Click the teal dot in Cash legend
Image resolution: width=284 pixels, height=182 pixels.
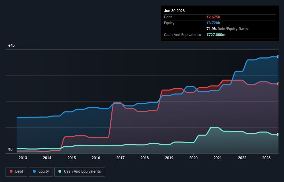click(x=60, y=171)
